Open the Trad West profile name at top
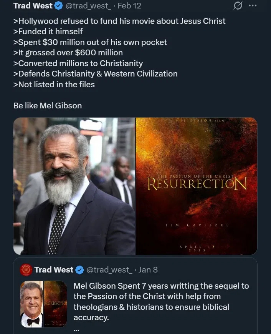Viewport: 271px width, 334px height. pyautogui.click(x=33, y=6)
